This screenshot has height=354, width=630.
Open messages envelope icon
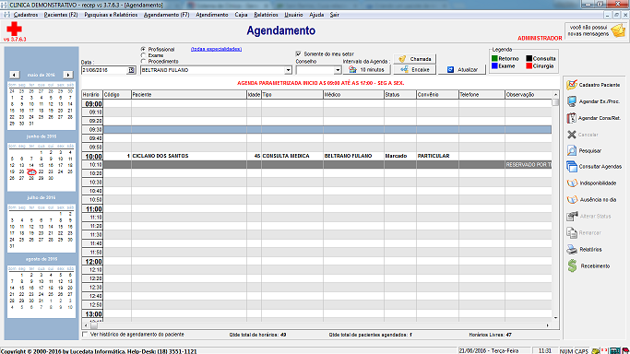point(618,30)
